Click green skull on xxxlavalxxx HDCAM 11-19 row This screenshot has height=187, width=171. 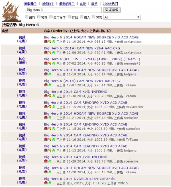54,41
